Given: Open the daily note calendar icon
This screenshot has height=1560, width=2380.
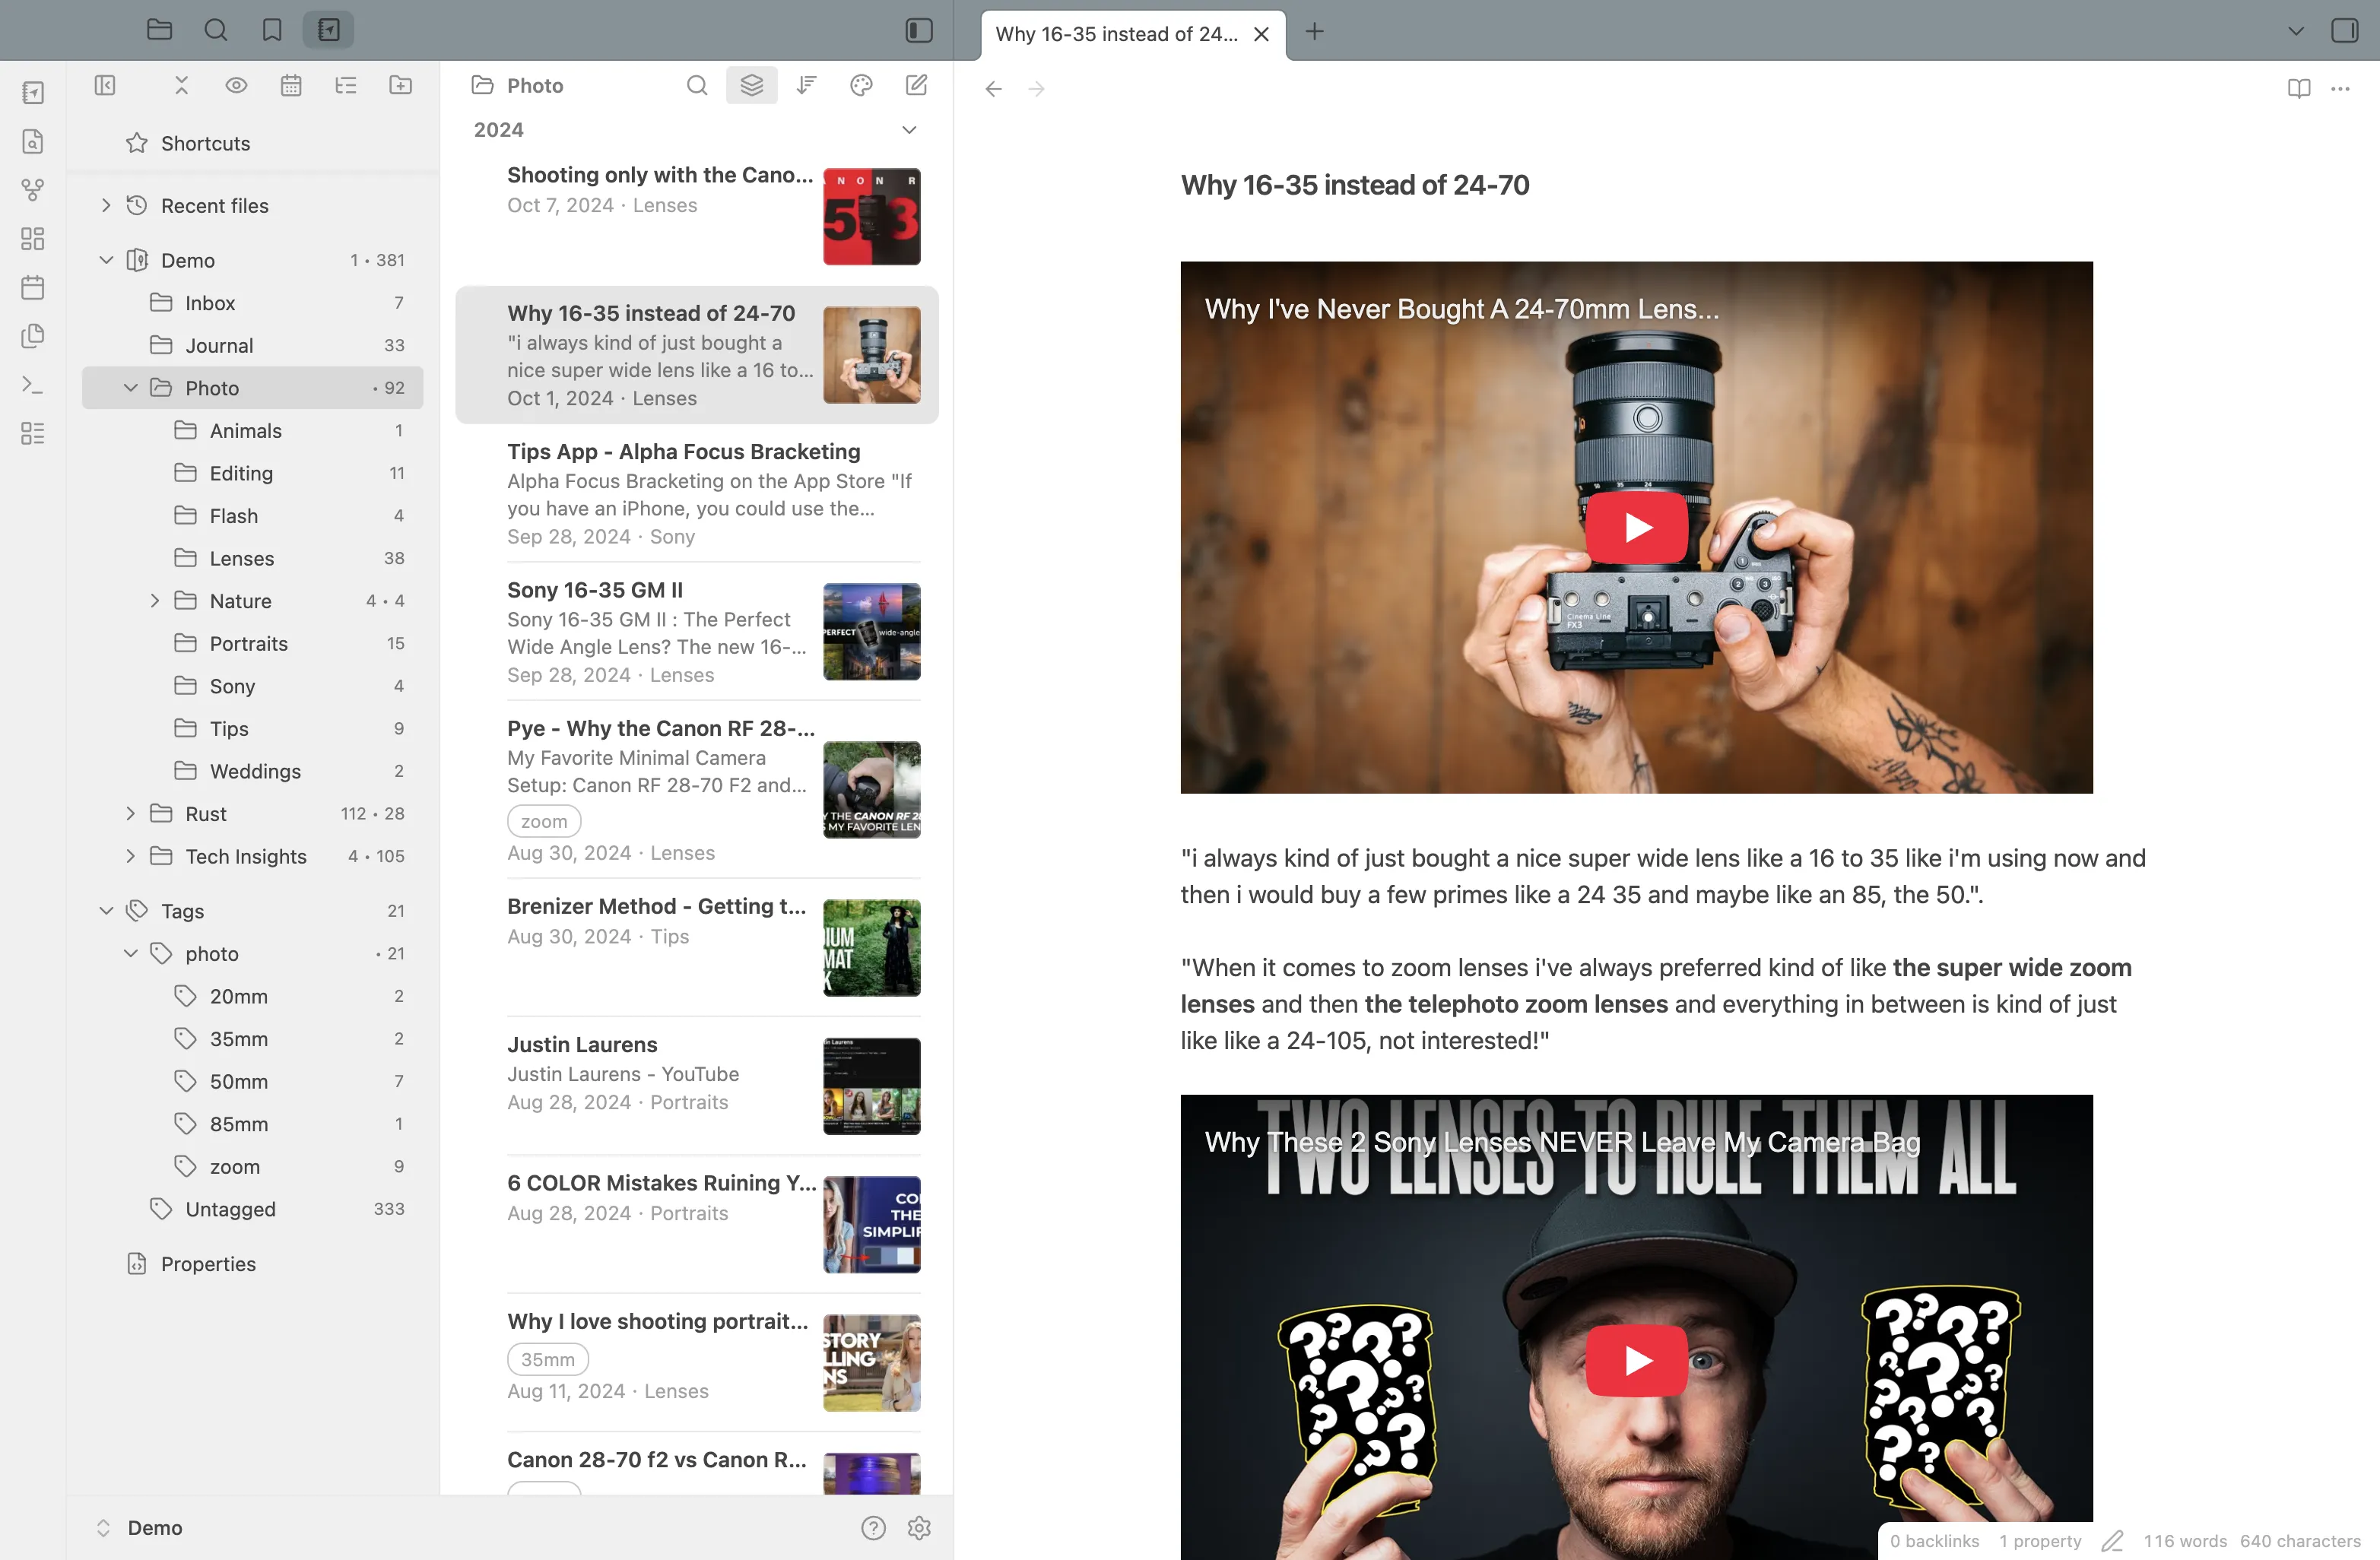Looking at the screenshot, I should [x=33, y=288].
